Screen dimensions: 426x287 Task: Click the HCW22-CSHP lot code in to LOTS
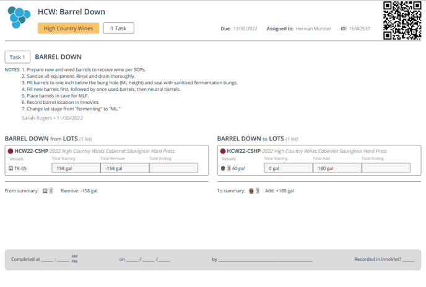244,151
